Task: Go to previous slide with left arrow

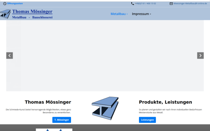Action: coord(9,56)
